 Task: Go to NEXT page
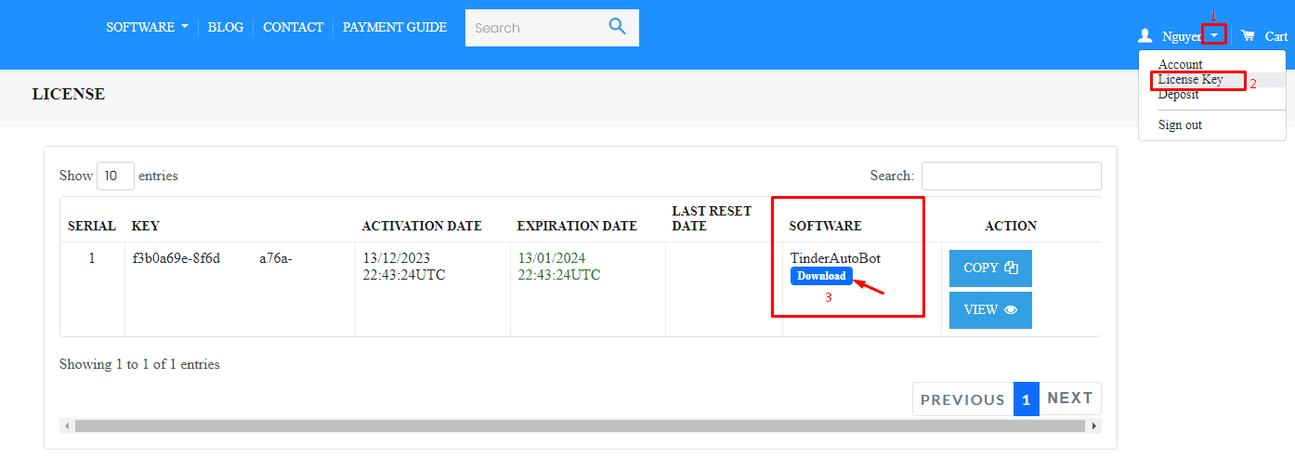point(1070,399)
